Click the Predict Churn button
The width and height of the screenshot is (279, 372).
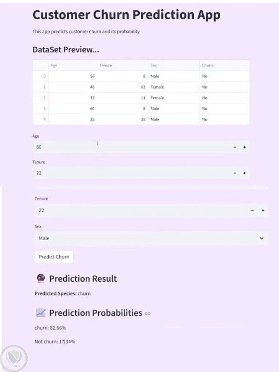54,257
